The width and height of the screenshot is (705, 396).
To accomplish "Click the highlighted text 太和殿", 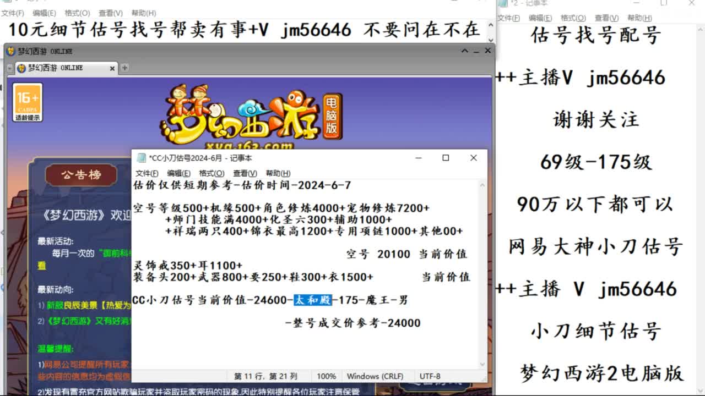I will click(313, 300).
